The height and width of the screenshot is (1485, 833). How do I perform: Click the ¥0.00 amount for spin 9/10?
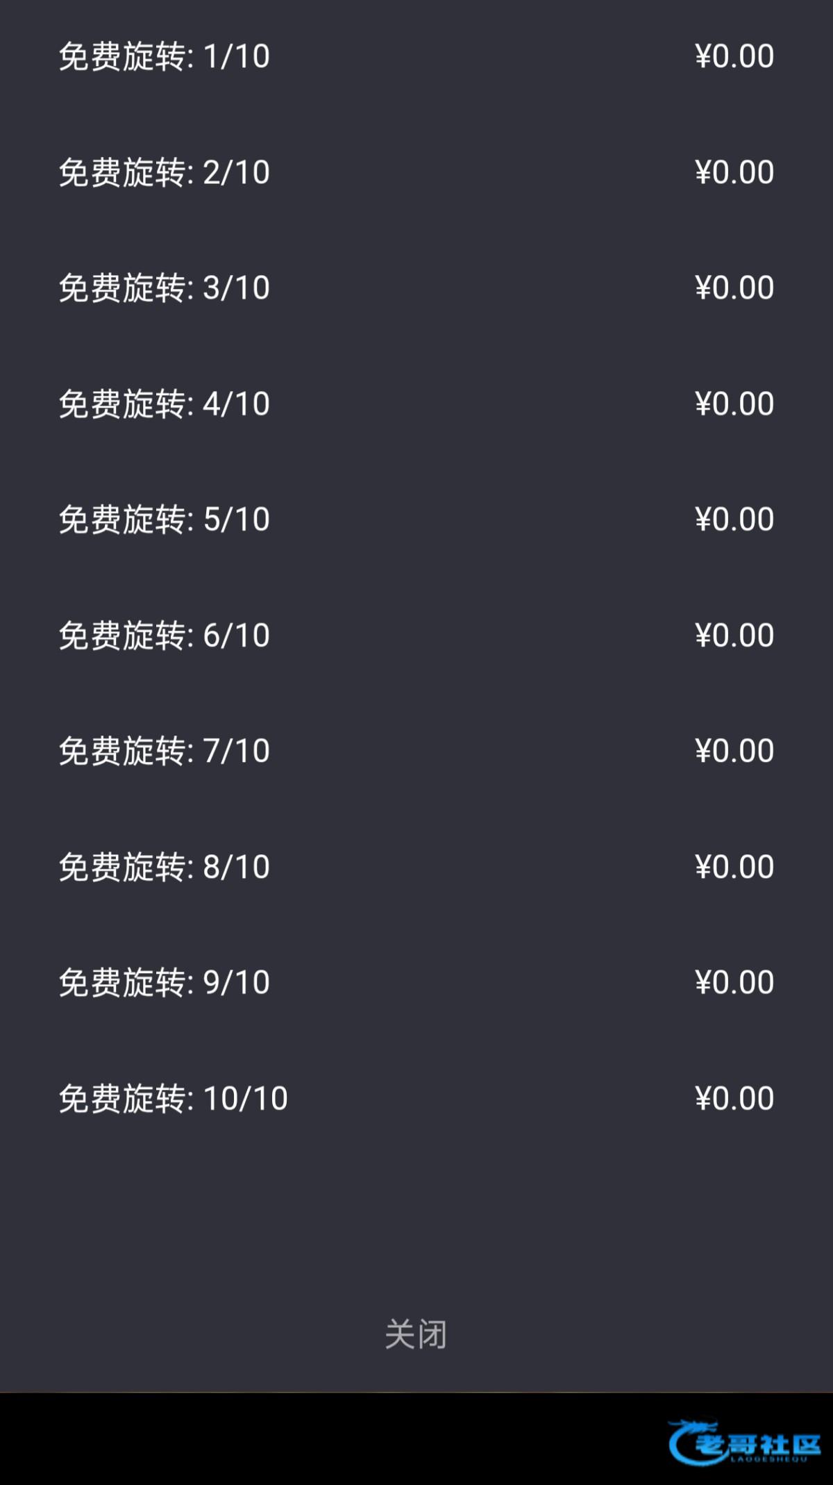pos(734,982)
